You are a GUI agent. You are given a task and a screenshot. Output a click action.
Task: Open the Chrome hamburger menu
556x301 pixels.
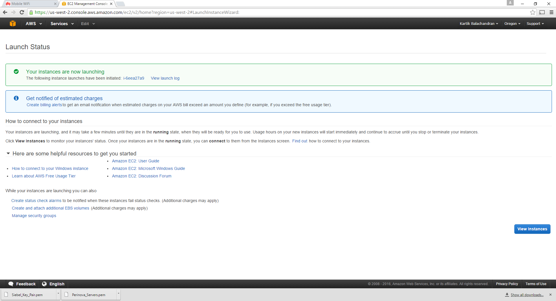[551, 12]
